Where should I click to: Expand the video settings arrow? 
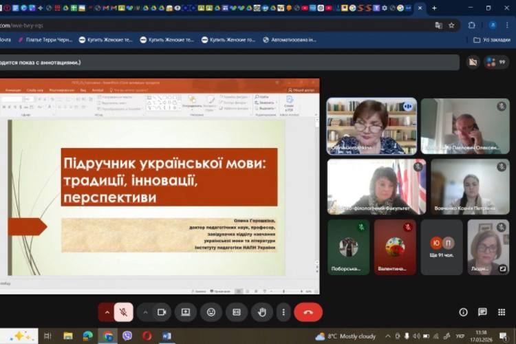tap(145, 312)
